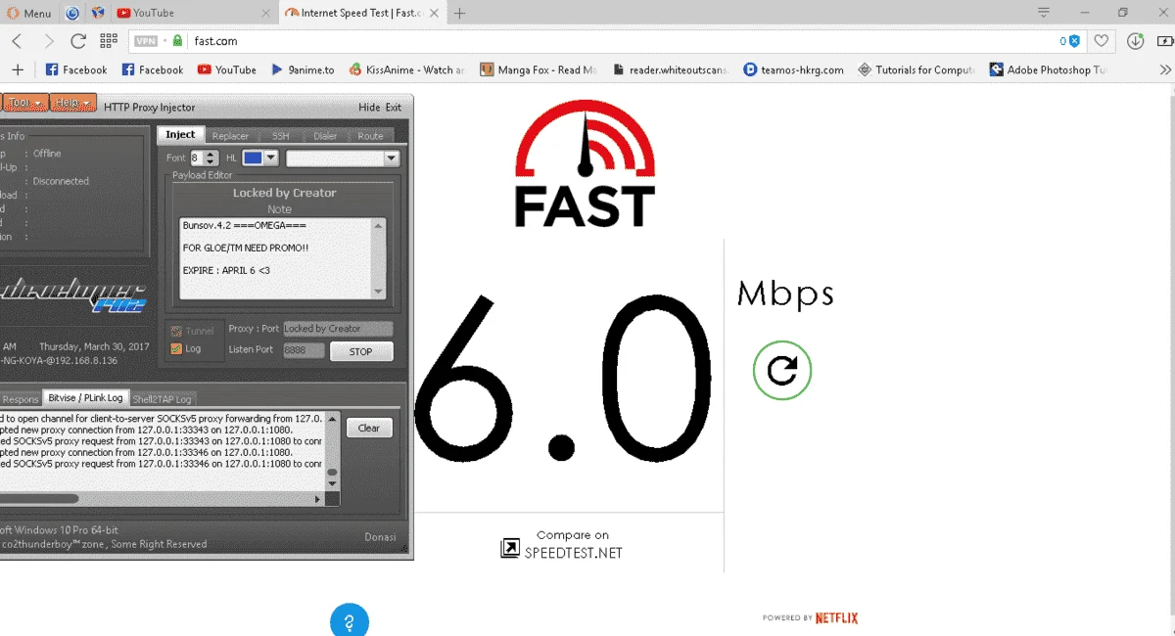Reload the fast.com page
Viewport: 1175px width, 636px height.
78,41
